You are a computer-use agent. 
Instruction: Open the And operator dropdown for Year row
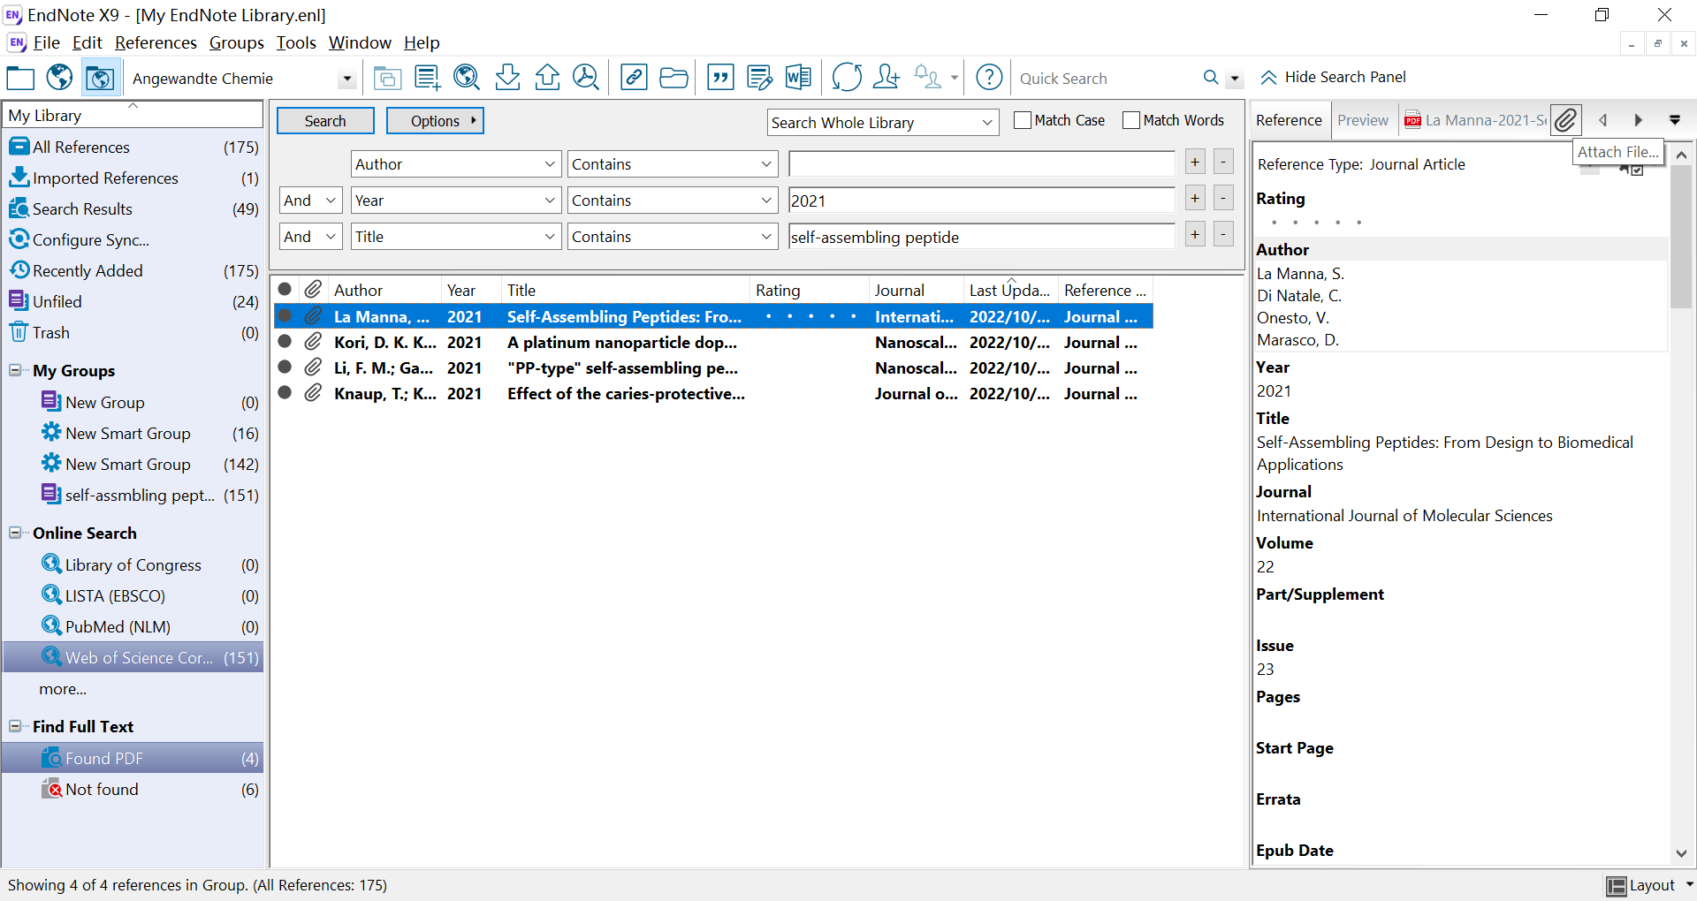pyautogui.click(x=311, y=201)
